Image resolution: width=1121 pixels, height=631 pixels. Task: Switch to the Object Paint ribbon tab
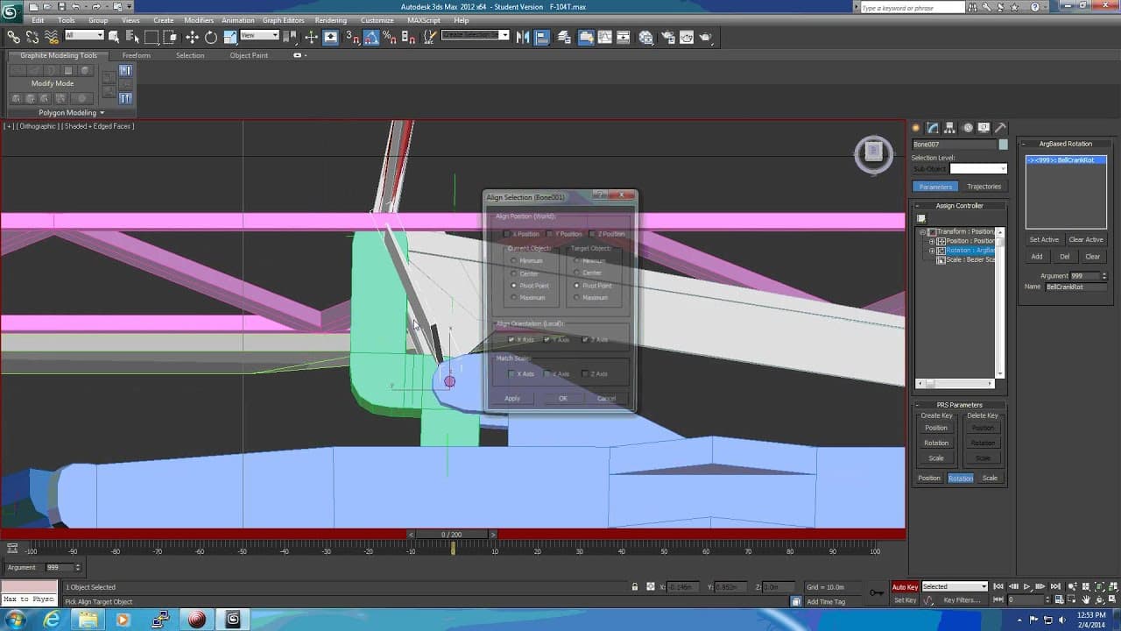[x=249, y=55]
